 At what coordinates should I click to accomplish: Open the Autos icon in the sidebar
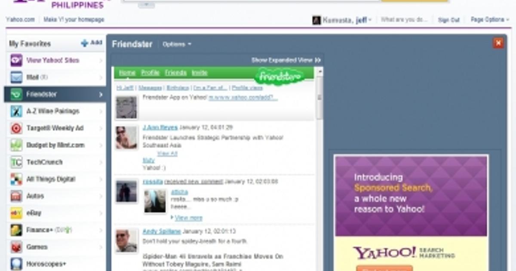[x=16, y=196]
